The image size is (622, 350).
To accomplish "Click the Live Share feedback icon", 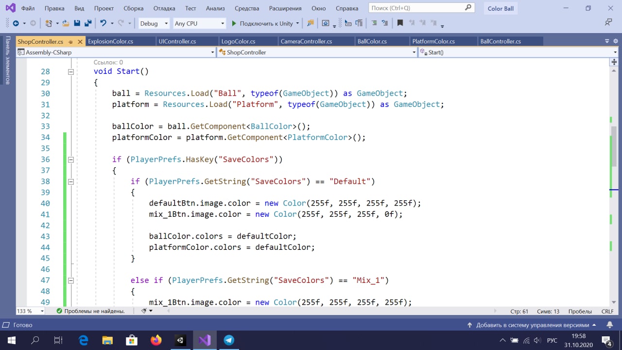I will pyautogui.click(x=608, y=22).
